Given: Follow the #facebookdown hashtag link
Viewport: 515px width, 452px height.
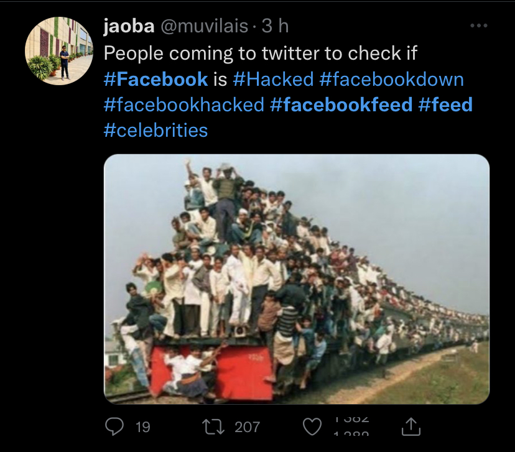Looking at the screenshot, I should tap(391, 79).
